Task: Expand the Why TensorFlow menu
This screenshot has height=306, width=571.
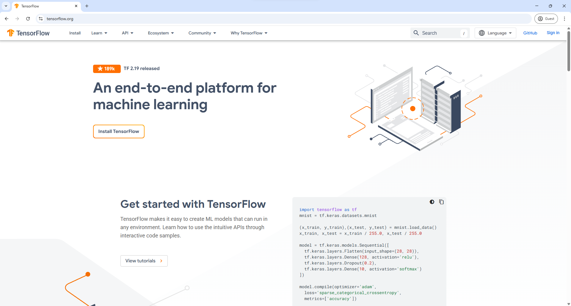Action: [x=249, y=33]
